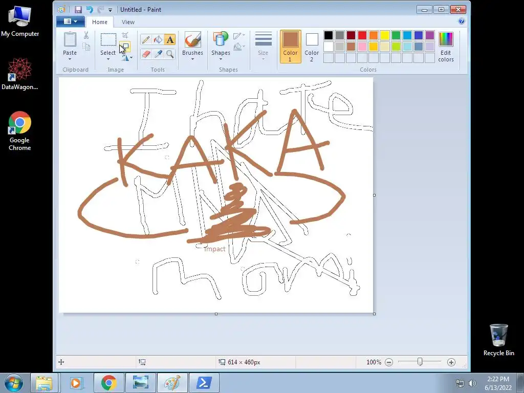
Task: Pick the red color swatch
Action: (x=362, y=35)
